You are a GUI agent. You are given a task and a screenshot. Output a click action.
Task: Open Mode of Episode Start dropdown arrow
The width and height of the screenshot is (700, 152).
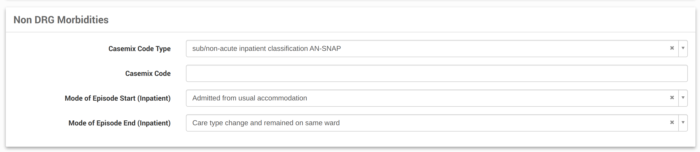(683, 98)
